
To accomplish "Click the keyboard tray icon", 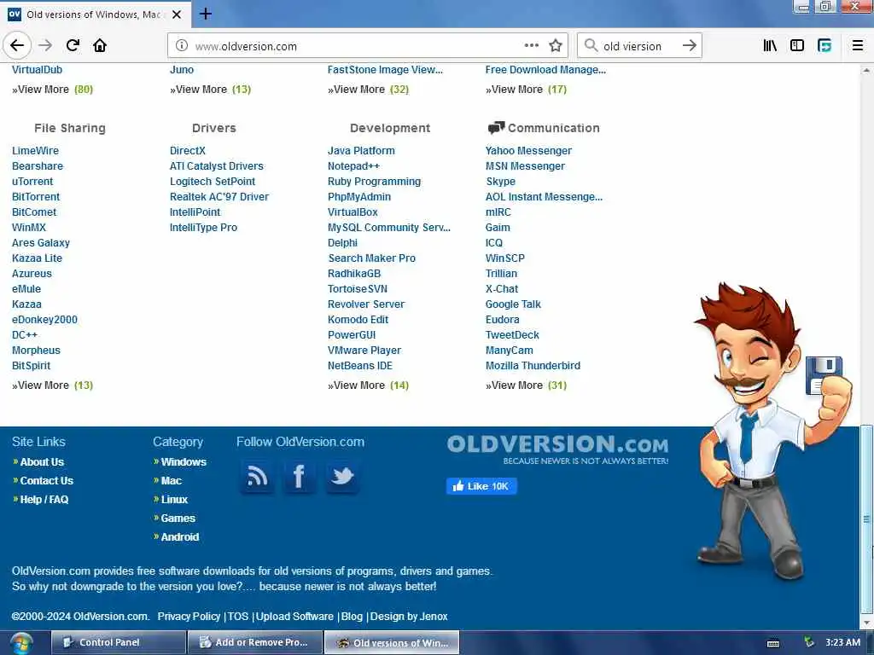I will (x=773, y=643).
